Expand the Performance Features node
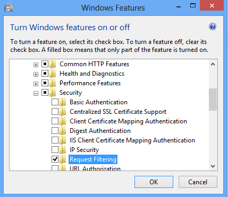This screenshot has height=197, width=228. pyautogui.click(x=36, y=84)
